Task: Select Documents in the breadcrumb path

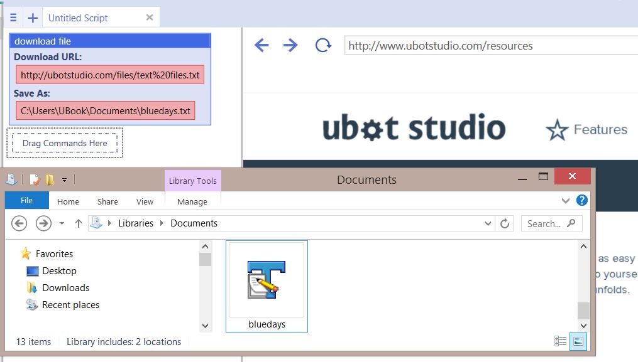Action: (194, 223)
